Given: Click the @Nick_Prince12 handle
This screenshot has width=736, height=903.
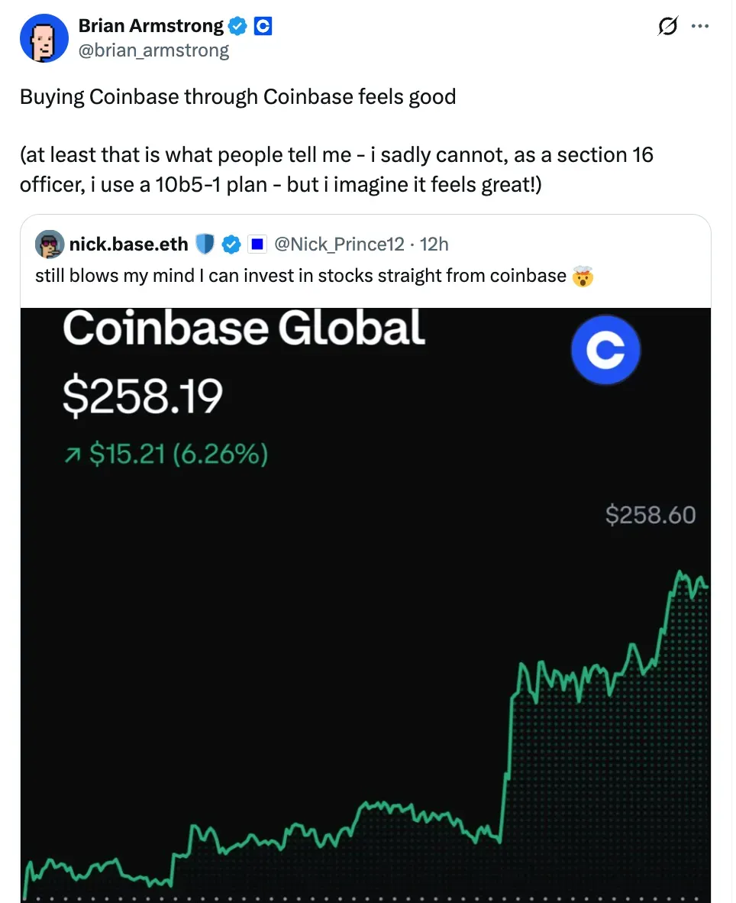Looking at the screenshot, I should (339, 244).
